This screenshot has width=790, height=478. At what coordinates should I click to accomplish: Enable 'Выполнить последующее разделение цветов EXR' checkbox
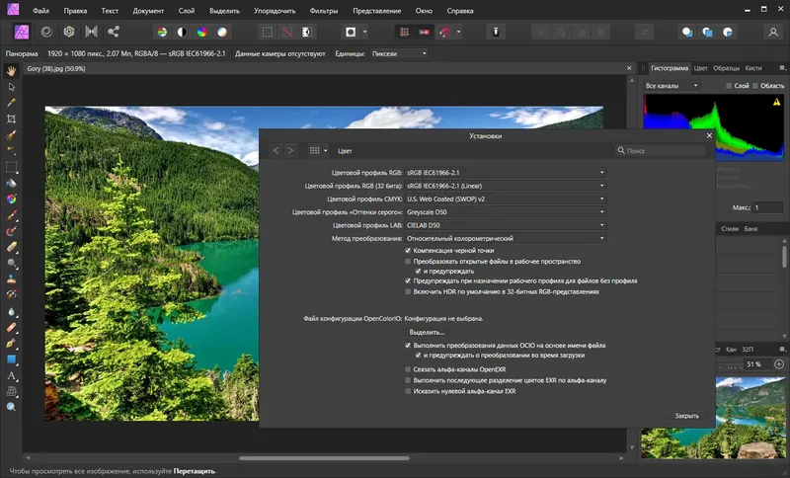(x=408, y=380)
